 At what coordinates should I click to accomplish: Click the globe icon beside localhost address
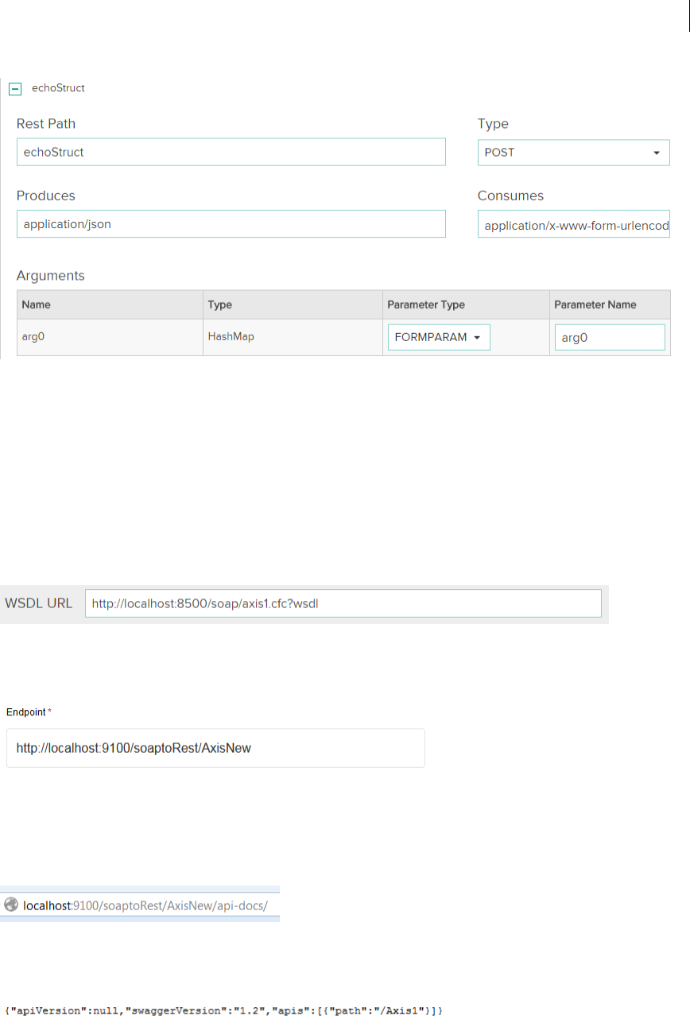click(11, 905)
